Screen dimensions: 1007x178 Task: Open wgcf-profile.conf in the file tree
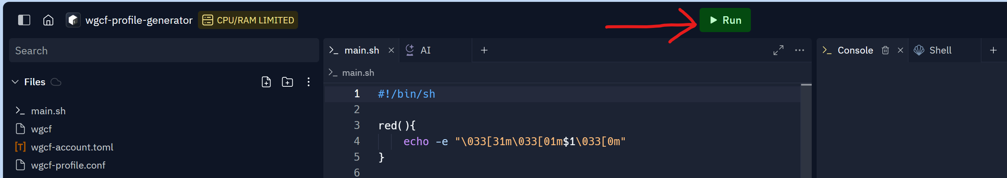68,165
